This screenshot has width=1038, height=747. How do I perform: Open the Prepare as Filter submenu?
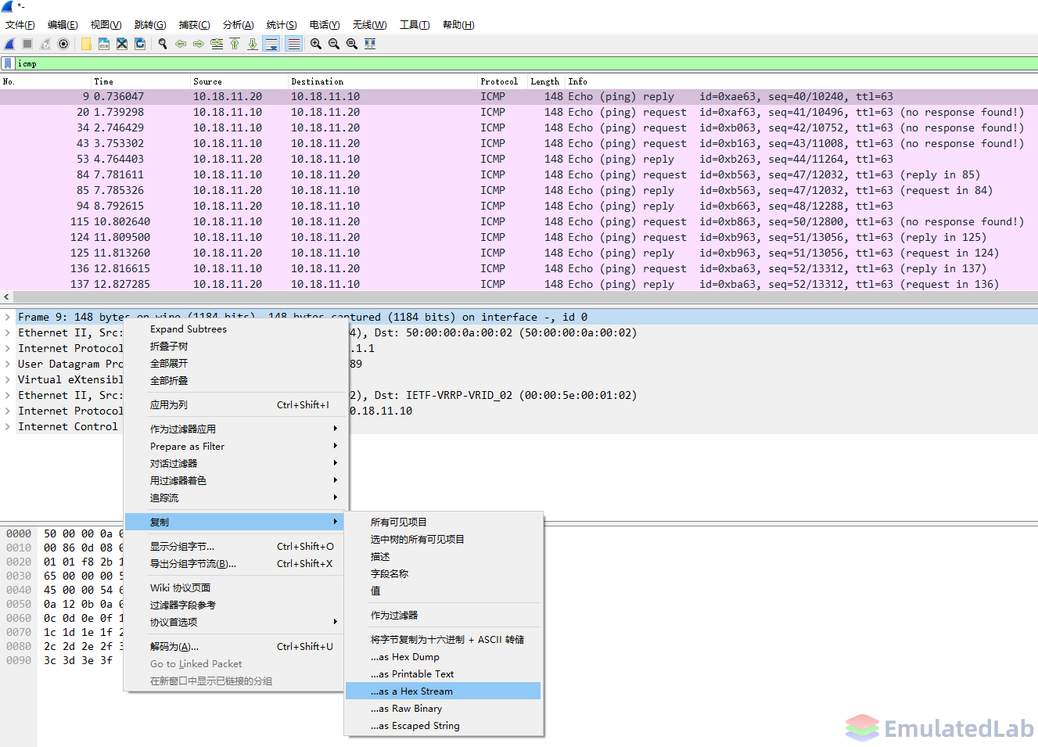click(x=235, y=446)
